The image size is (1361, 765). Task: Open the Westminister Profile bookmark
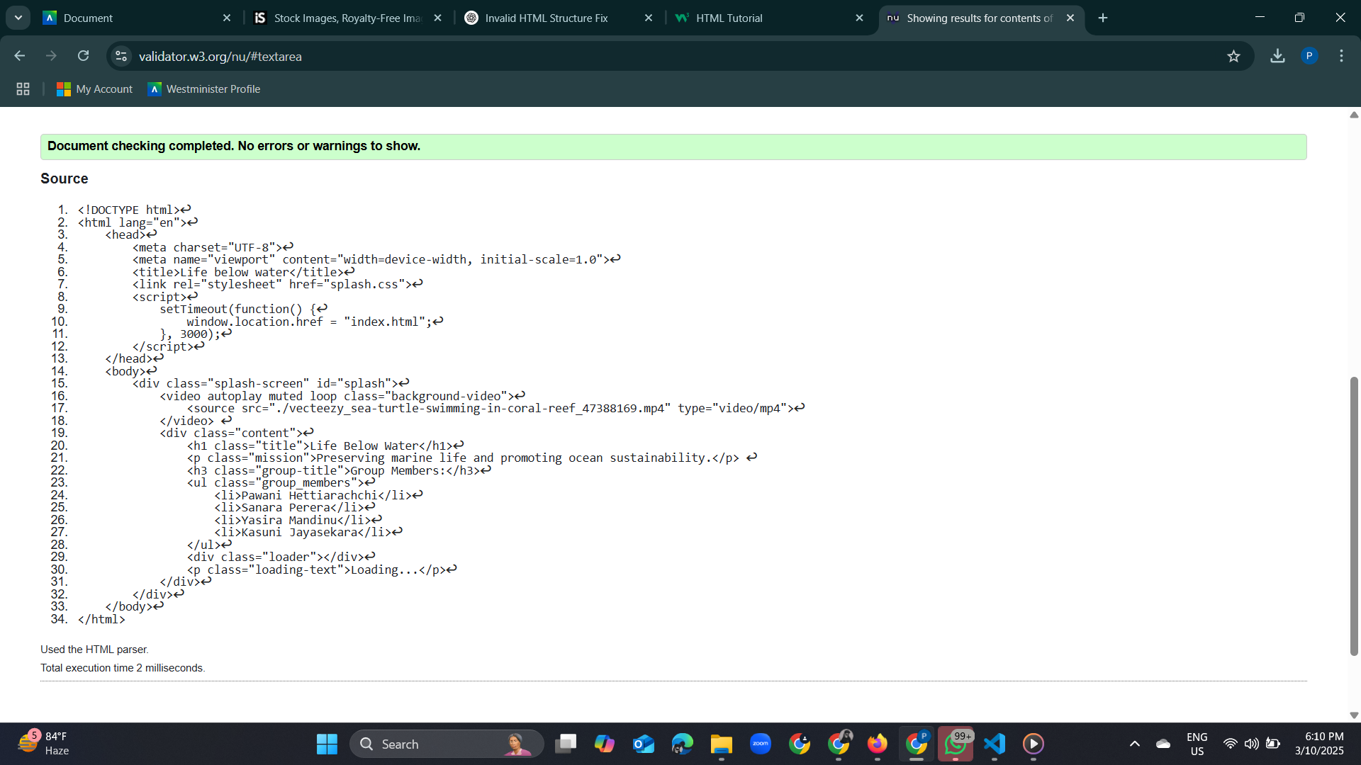click(x=204, y=89)
